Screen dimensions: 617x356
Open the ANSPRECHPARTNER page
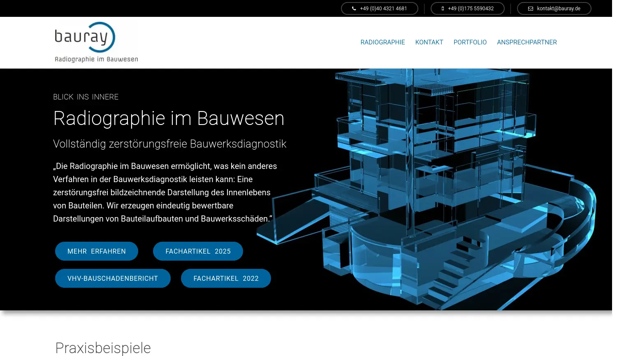point(527,42)
